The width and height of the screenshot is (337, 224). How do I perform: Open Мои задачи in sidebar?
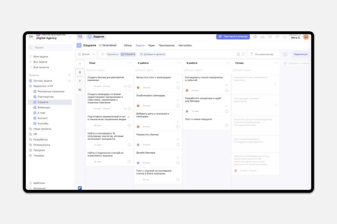41,57
